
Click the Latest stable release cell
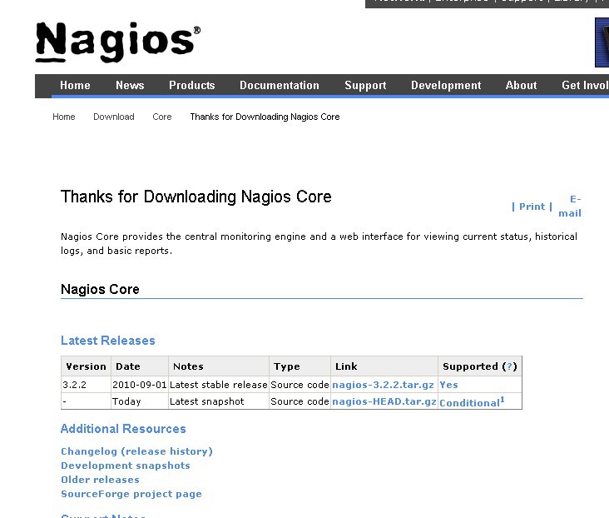pos(219,385)
